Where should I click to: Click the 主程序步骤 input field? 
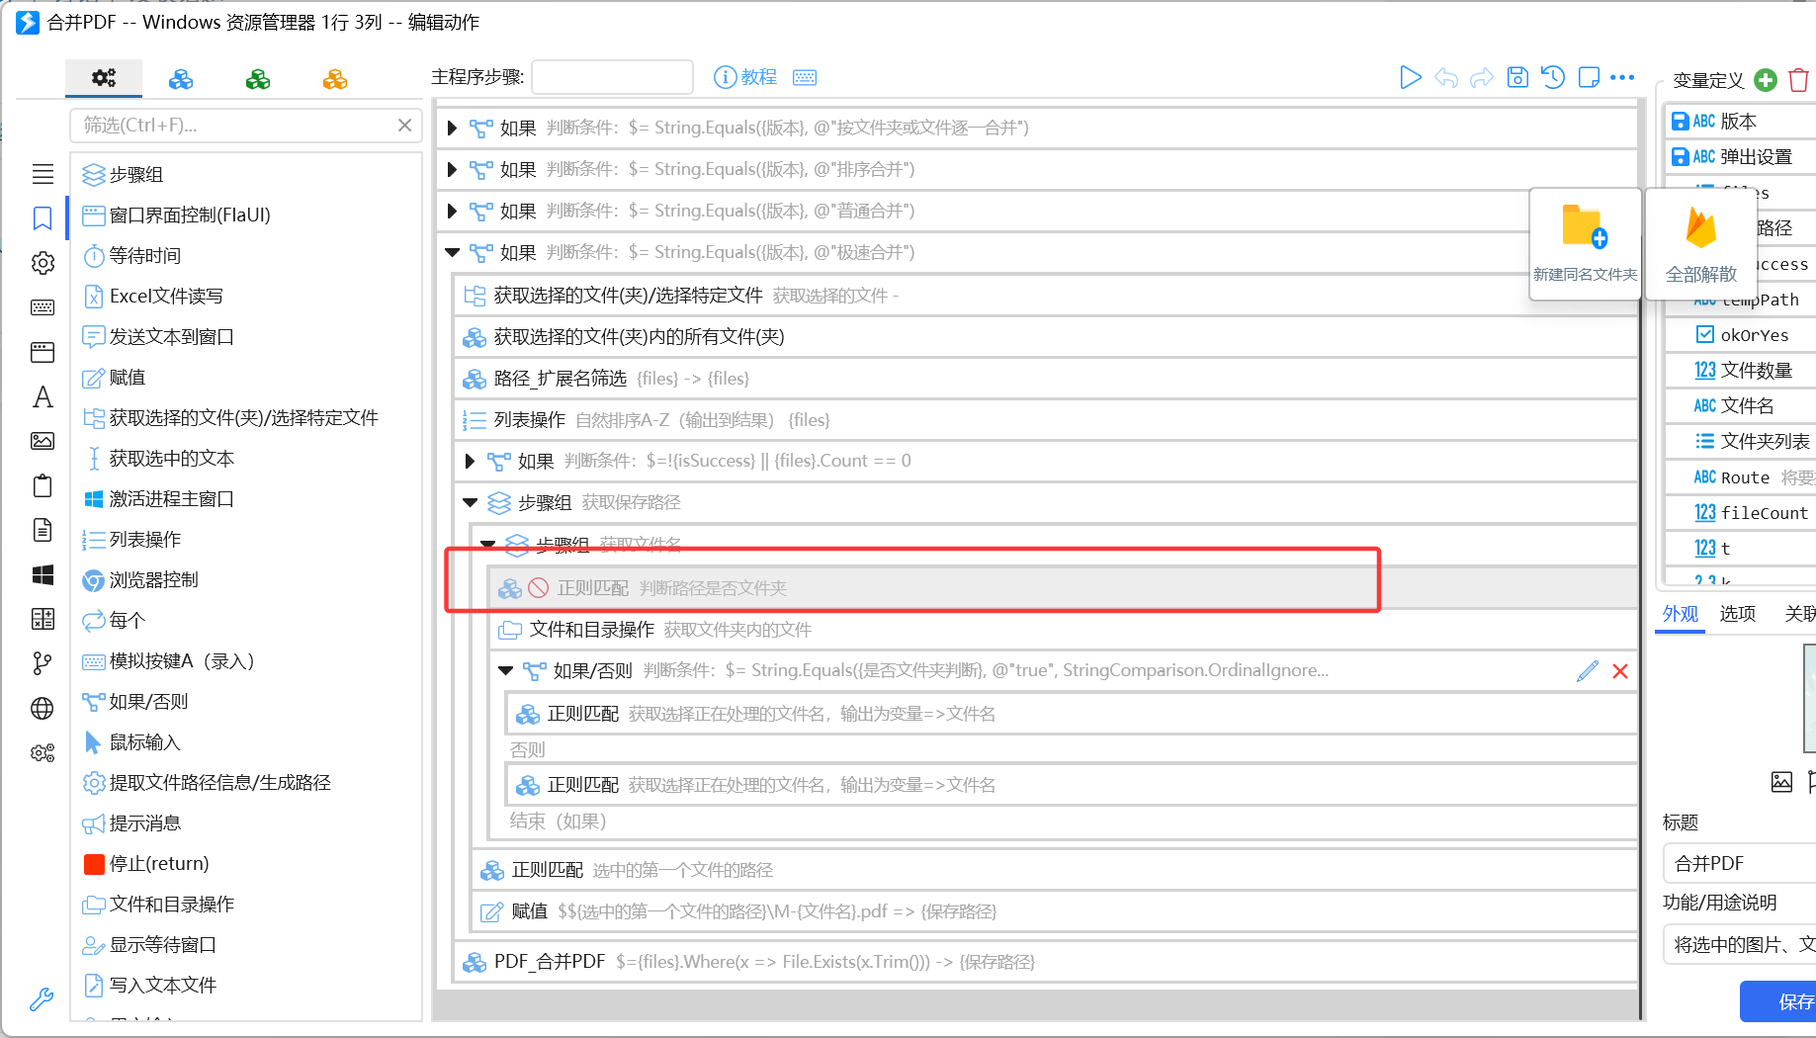tap(613, 77)
